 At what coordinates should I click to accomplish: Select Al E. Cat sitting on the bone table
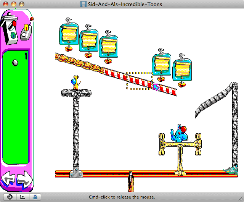click(x=179, y=133)
